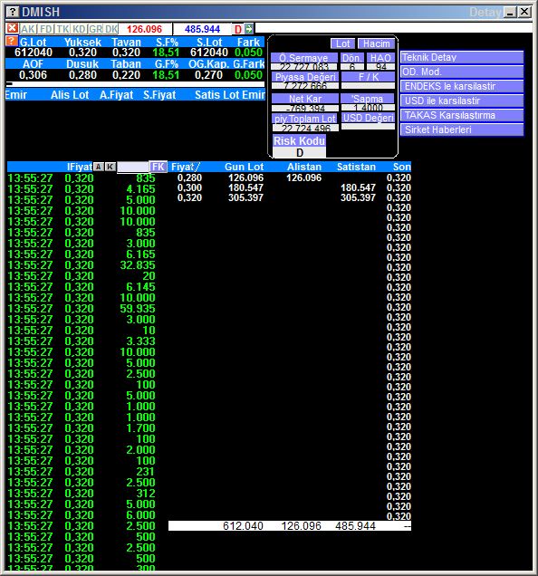Click the GR toolbar button
The height and width of the screenshot is (576, 538).
pos(95,29)
